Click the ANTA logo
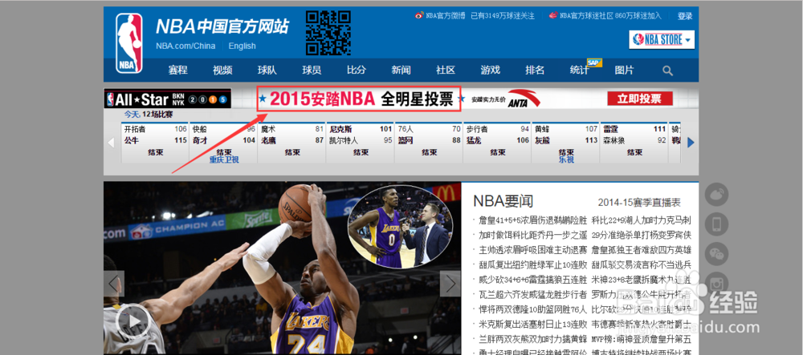This screenshot has width=803, height=355. pos(523,99)
